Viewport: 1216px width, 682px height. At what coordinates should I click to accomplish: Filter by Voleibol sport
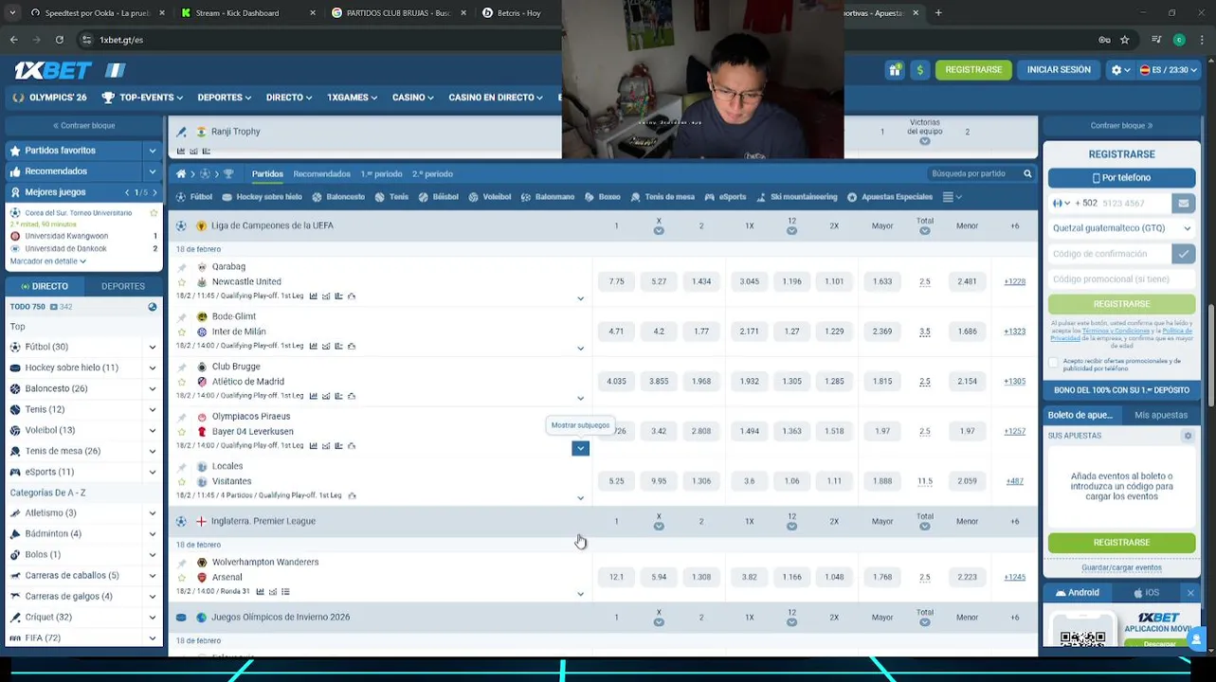coord(489,197)
